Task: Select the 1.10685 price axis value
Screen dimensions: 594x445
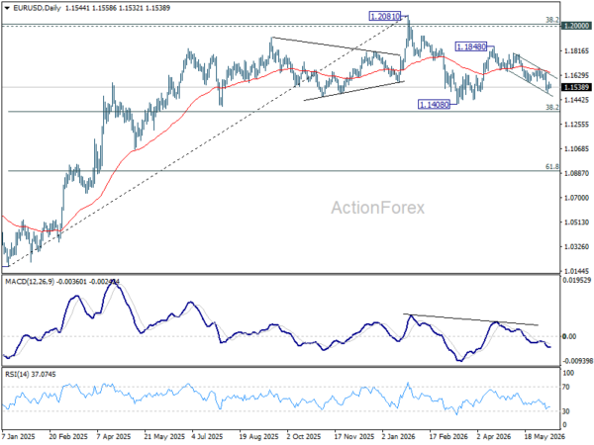Action: [x=577, y=148]
